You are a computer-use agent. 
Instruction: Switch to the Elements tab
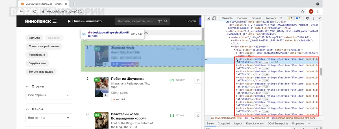pyautogui.click(x=227, y=18)
